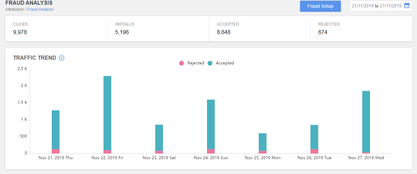Toggle the Rejected legend series
The image size is (417, 174).
click(x=192, y=63)
